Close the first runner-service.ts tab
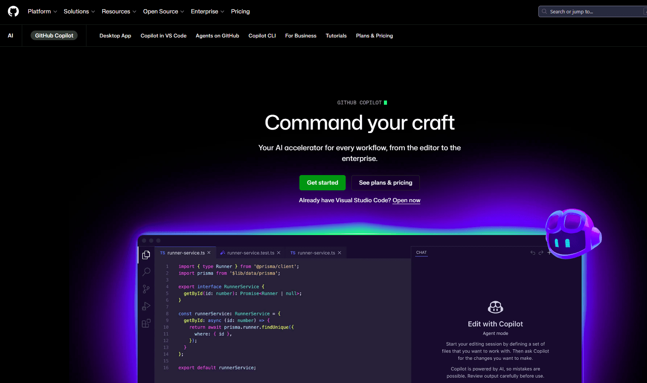Viewport: 647px width, 383px height. click(209, 253)
